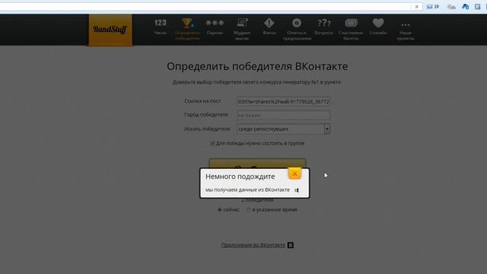
Task: Open the Ответы и предсказания section
Action: (x=297, y=29)
